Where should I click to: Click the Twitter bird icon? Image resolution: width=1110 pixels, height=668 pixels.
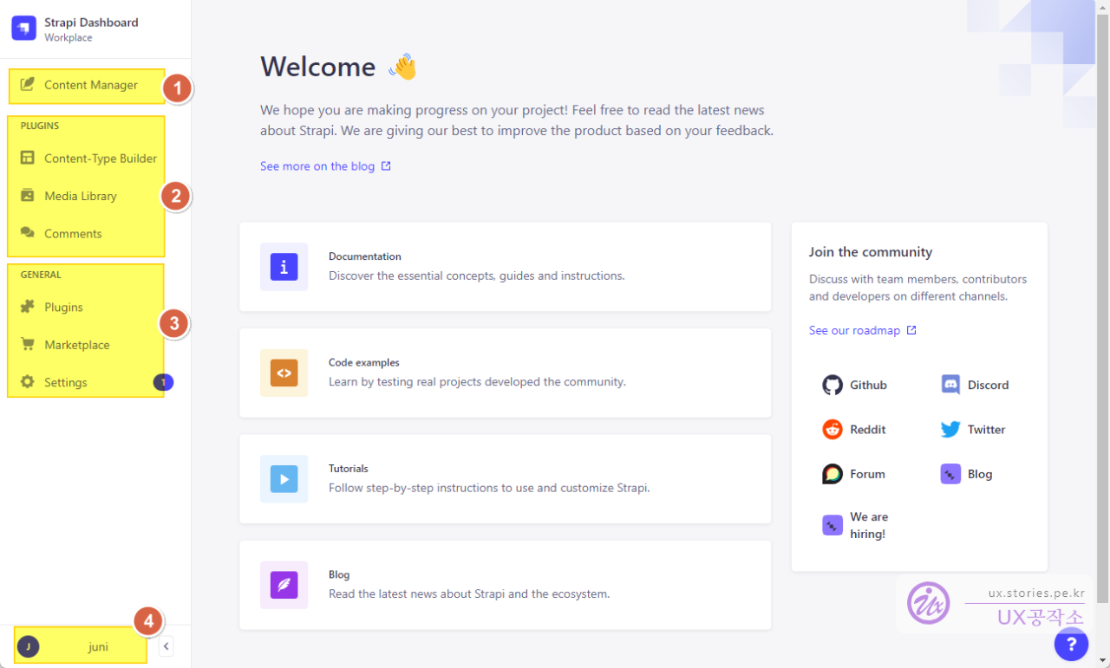[950, 429]
